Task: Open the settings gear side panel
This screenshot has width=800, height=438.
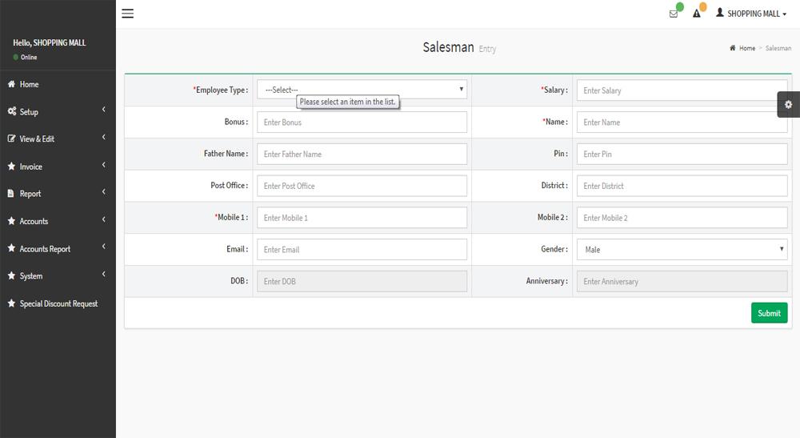Action: tap(788, 105)
